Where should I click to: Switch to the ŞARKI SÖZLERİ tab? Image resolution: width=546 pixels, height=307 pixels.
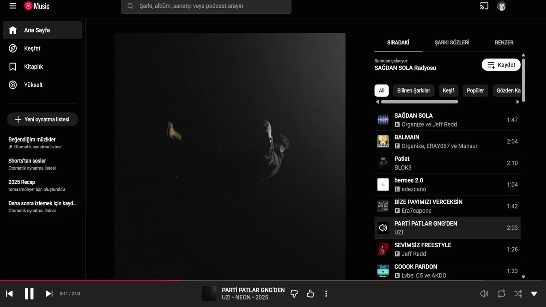pos(452,43)
